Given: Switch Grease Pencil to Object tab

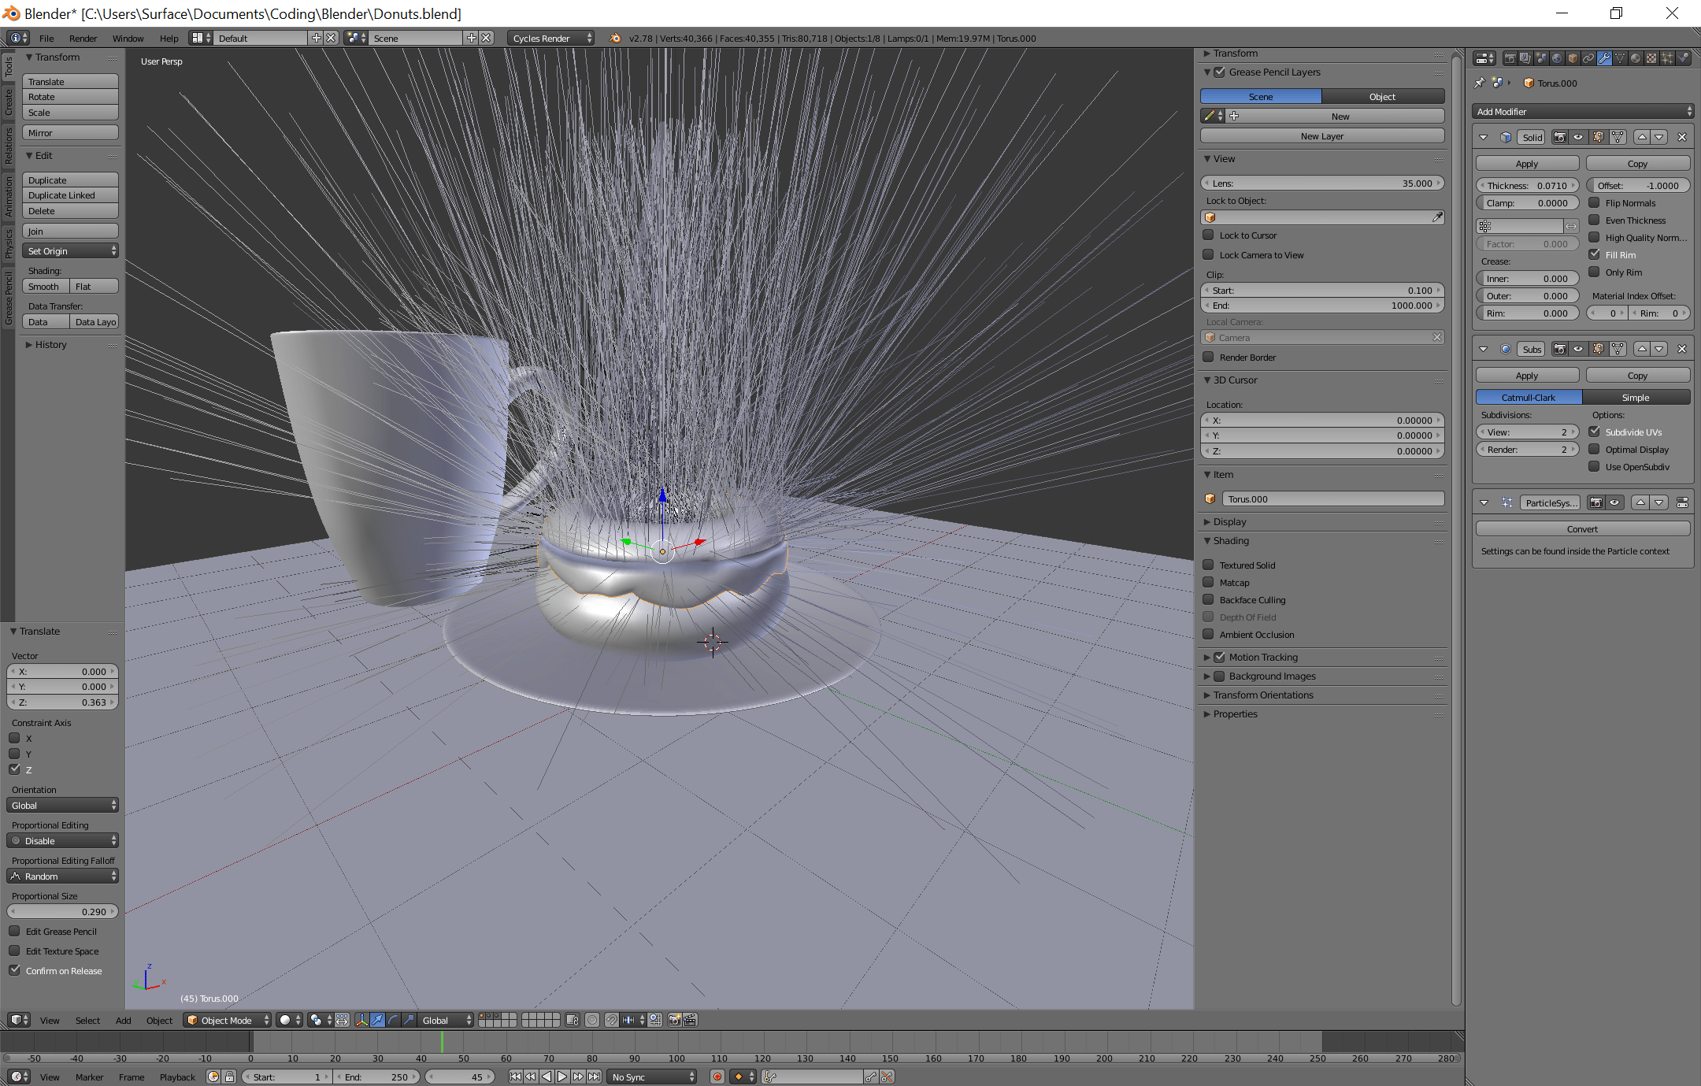Looking at the screenshot, I should click(x=1382, y=96).
